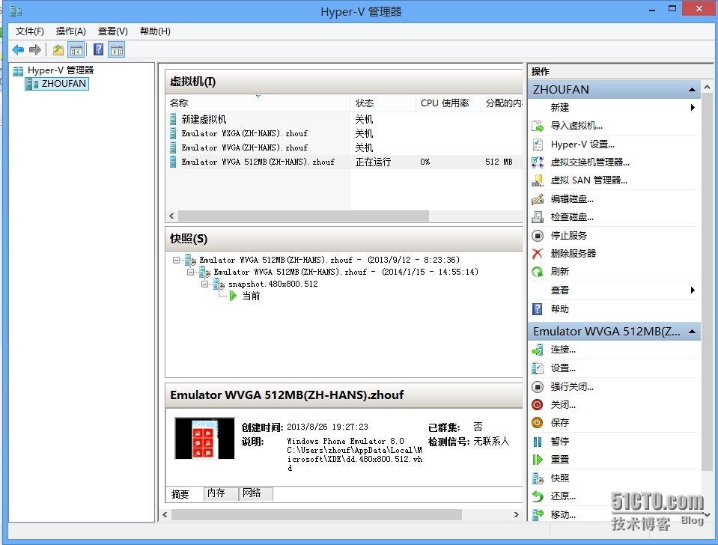This screenshot has height=545, width=718.
Task: Click the 检查磁盘 icon
Action: [x=537, y=217]
